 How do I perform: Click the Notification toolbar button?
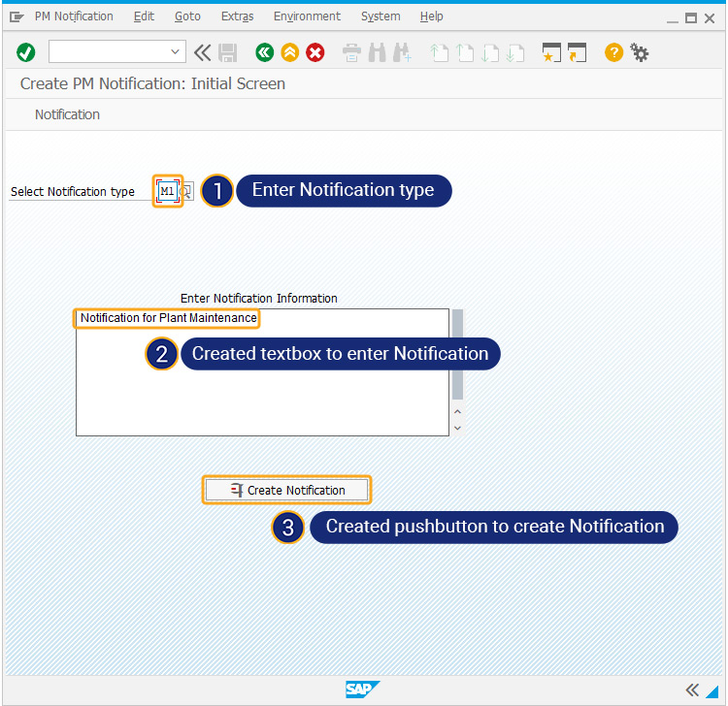pyautogui.click(x=67, y=114)
